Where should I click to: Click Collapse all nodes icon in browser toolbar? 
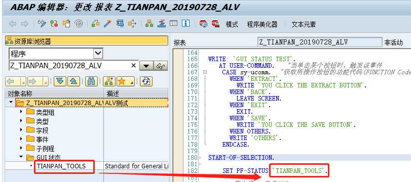pyautogui.click(x=73, y=81)
